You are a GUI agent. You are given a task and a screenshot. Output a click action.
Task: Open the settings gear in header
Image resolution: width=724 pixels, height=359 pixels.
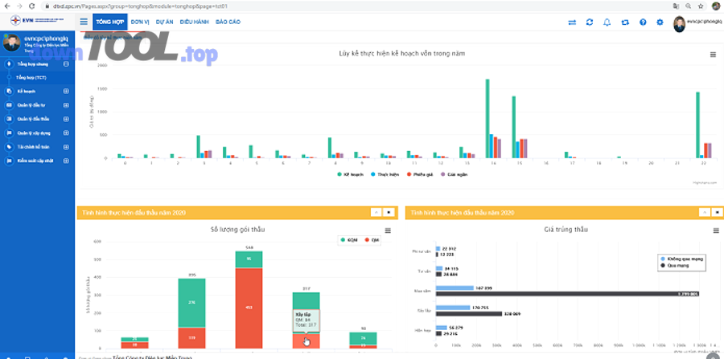coord(660,22)
